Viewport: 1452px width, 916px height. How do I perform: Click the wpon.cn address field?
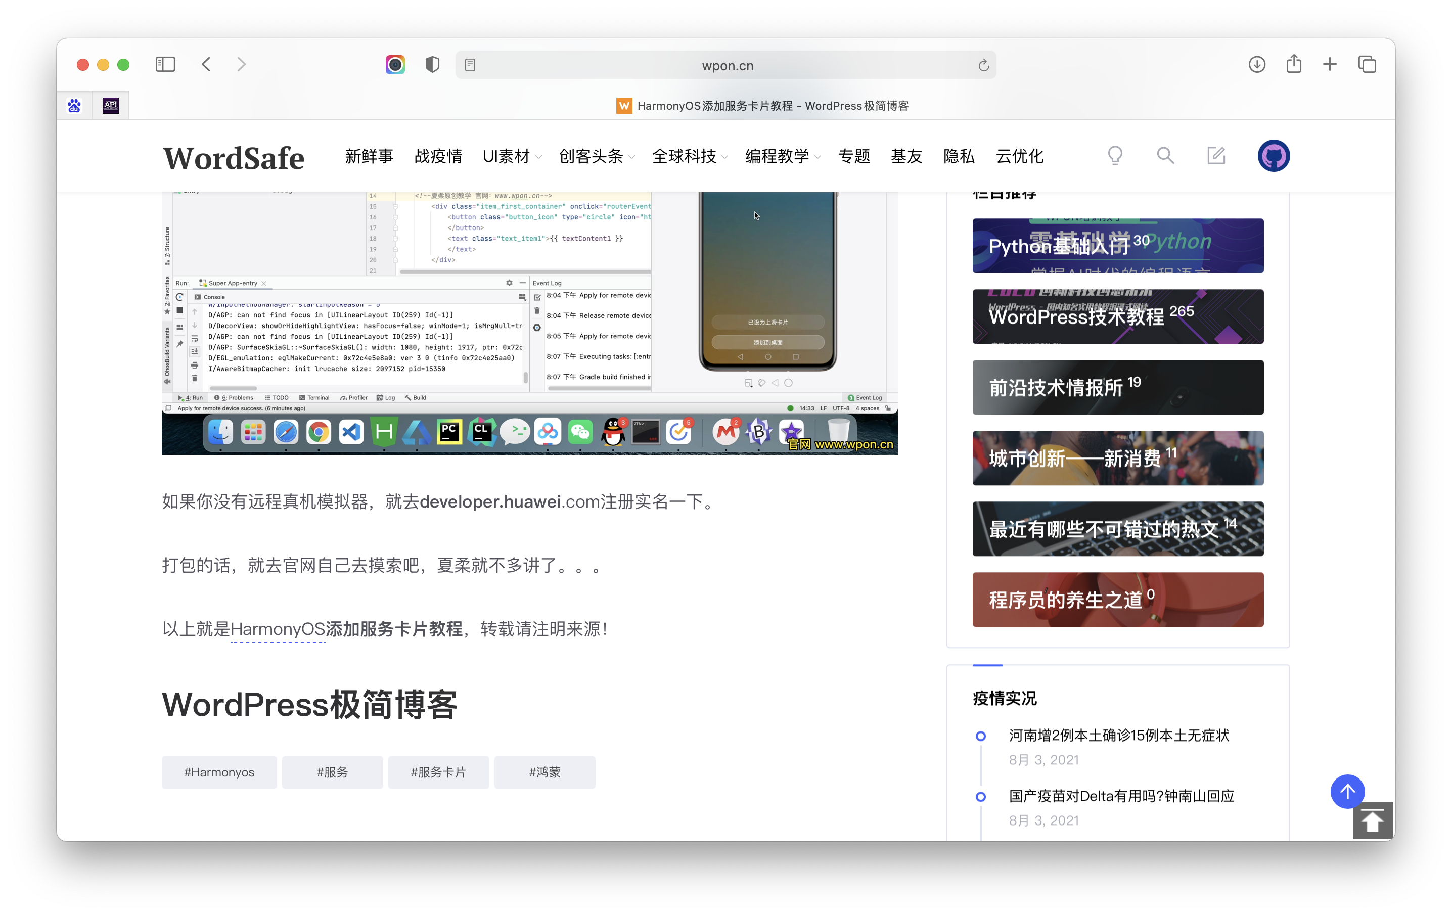tap(727, 65)
